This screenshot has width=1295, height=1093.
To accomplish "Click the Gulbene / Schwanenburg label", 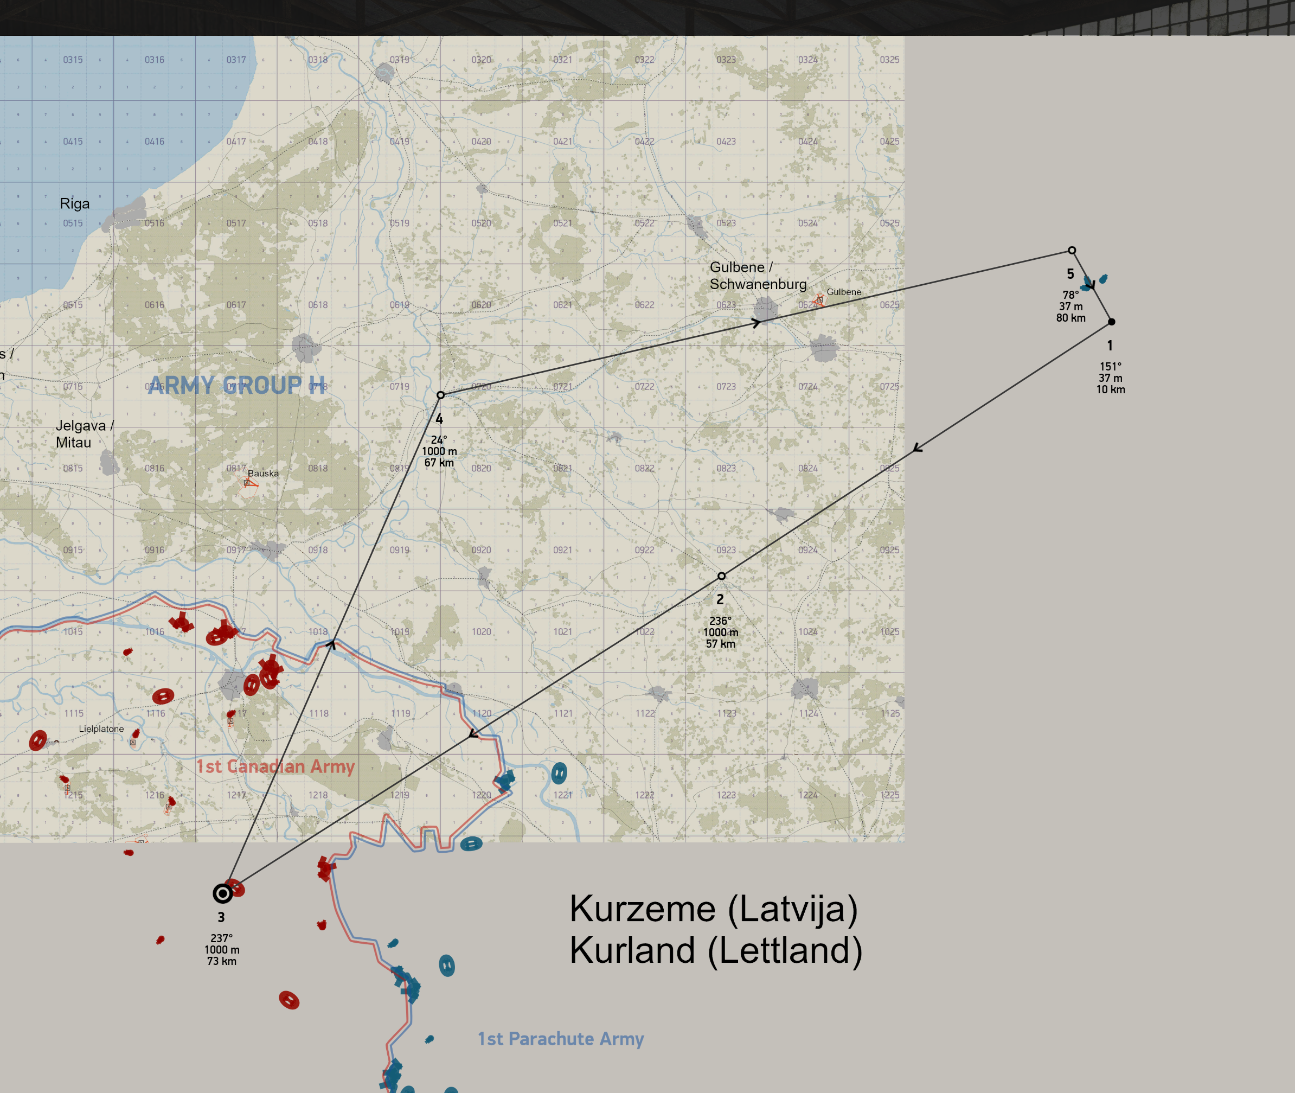I will [x=758, y=276].
